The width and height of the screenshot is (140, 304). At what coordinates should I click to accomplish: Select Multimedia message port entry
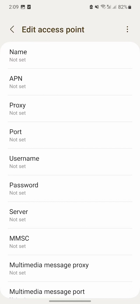pyautogui.click(x=70, y=290)
